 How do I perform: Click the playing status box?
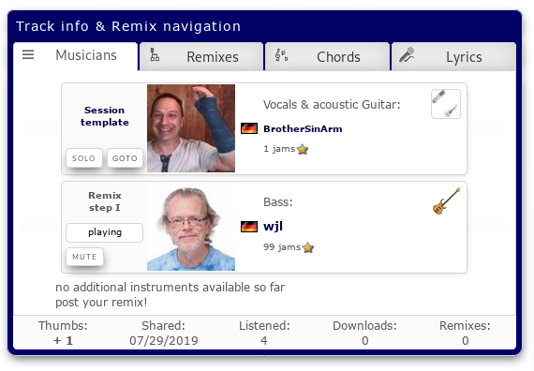(105, 232)
